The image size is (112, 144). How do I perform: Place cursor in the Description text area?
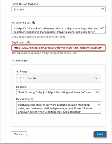[58, 108]
